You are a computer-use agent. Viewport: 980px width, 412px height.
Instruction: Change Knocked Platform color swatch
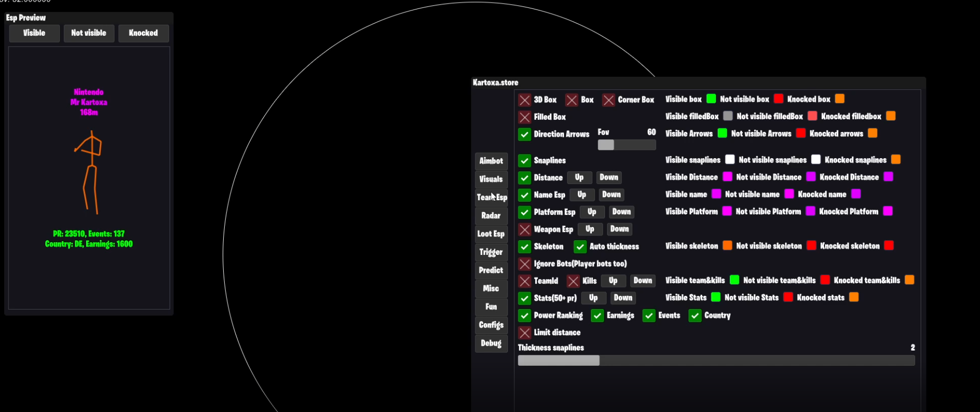click(888, 211)
